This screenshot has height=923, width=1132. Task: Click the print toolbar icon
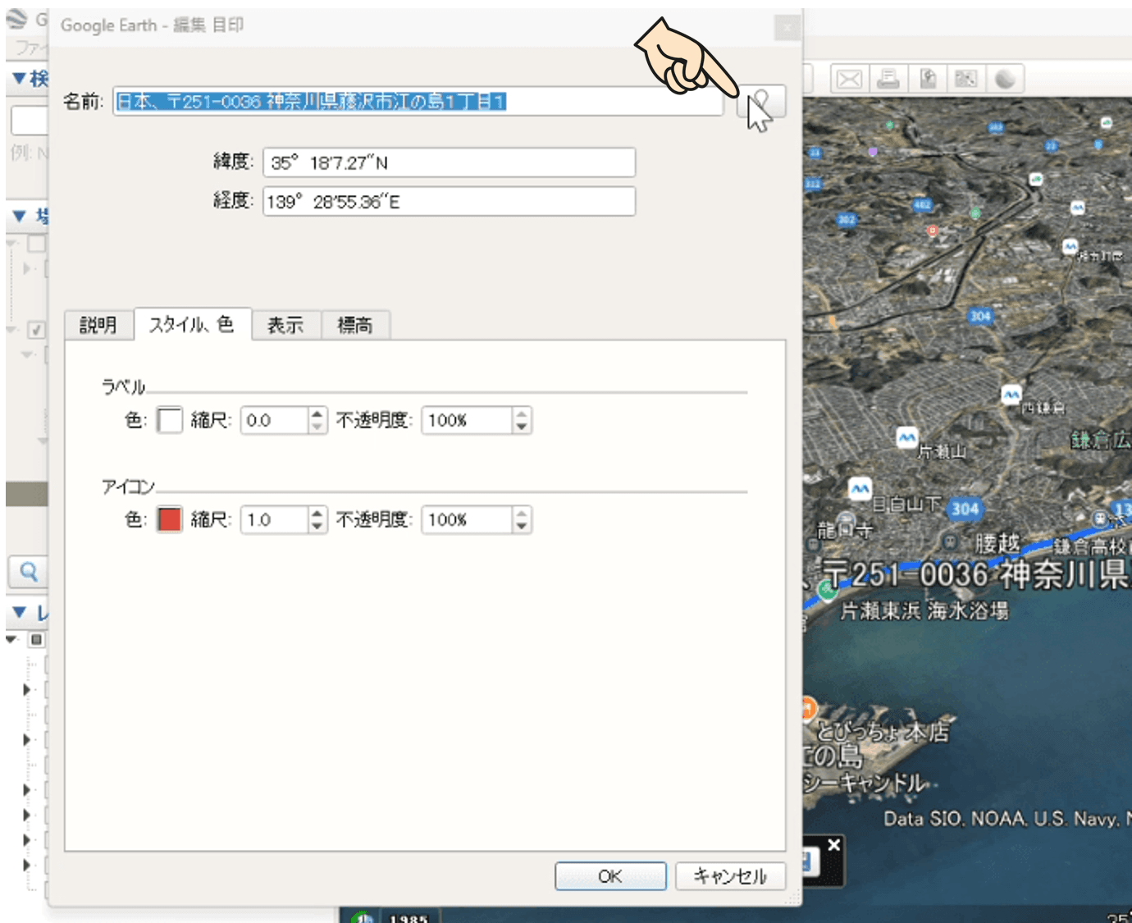point(888,80)
